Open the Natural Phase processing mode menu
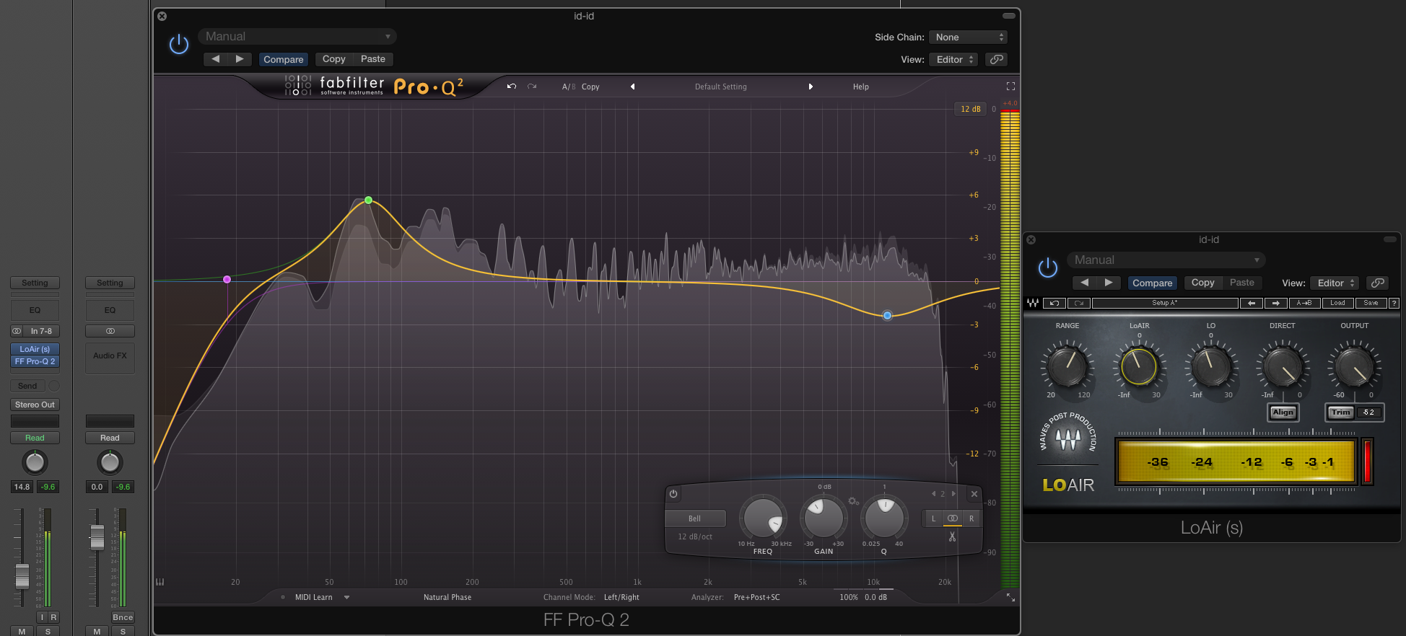The width and height of the screenshot is (1406, 636). (447, 597)
